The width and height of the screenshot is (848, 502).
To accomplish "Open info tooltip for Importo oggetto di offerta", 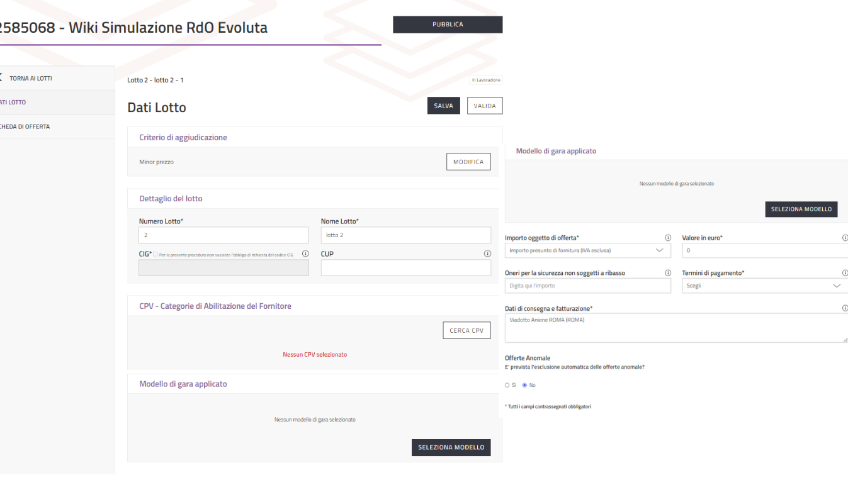I will pos(667,238).
